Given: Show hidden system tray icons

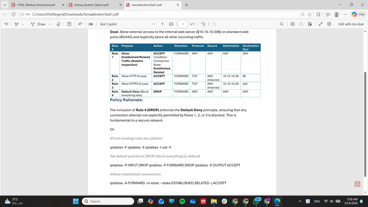Looking at the screenshot, I should 300,201.
